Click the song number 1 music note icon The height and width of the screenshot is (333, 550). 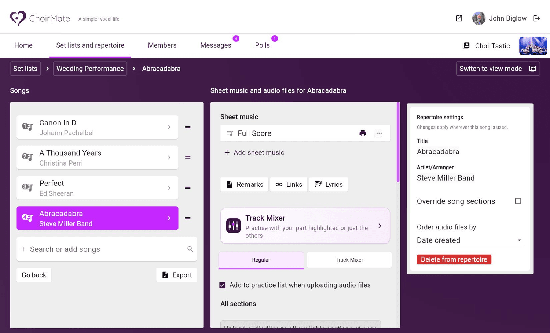point(27,127)
